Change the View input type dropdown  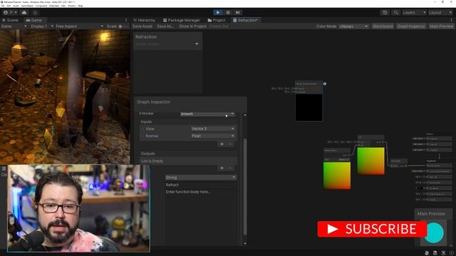coord(212,129)
